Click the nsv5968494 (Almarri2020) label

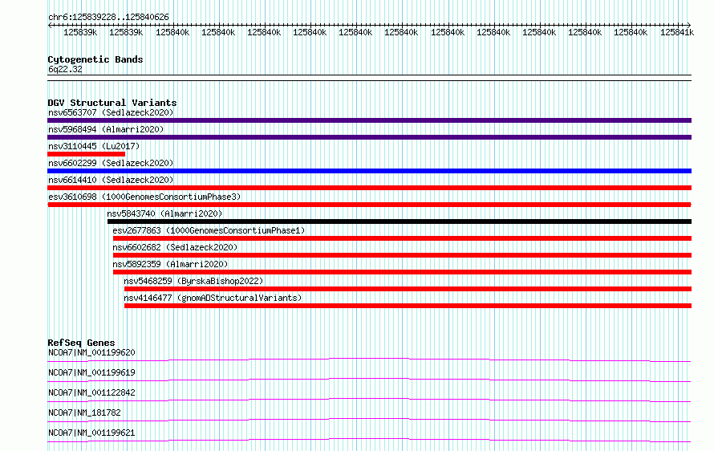(106, 129)
